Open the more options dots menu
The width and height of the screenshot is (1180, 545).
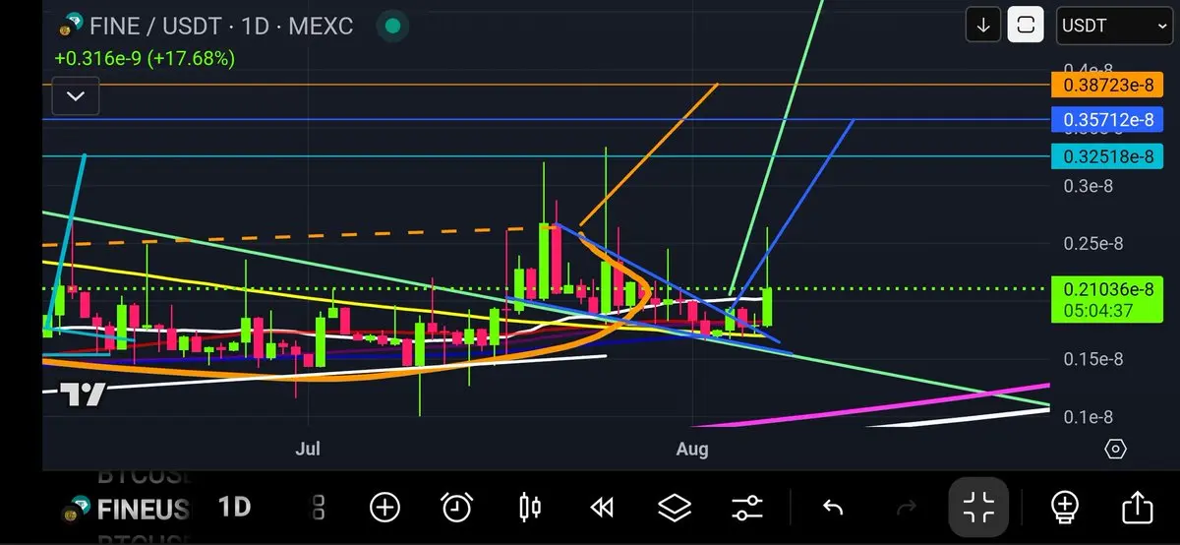pos(319,508)
